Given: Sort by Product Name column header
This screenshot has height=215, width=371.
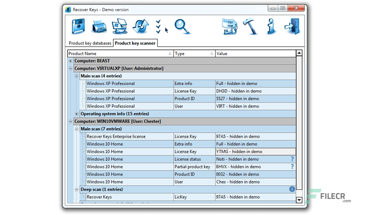Looking at the screenshot, I should (120, 53).
